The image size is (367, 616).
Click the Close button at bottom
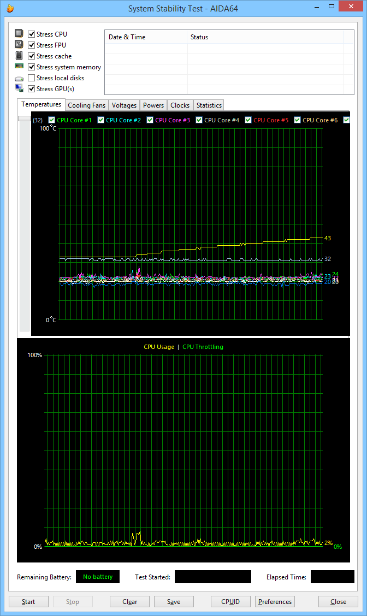click(338, 601)
